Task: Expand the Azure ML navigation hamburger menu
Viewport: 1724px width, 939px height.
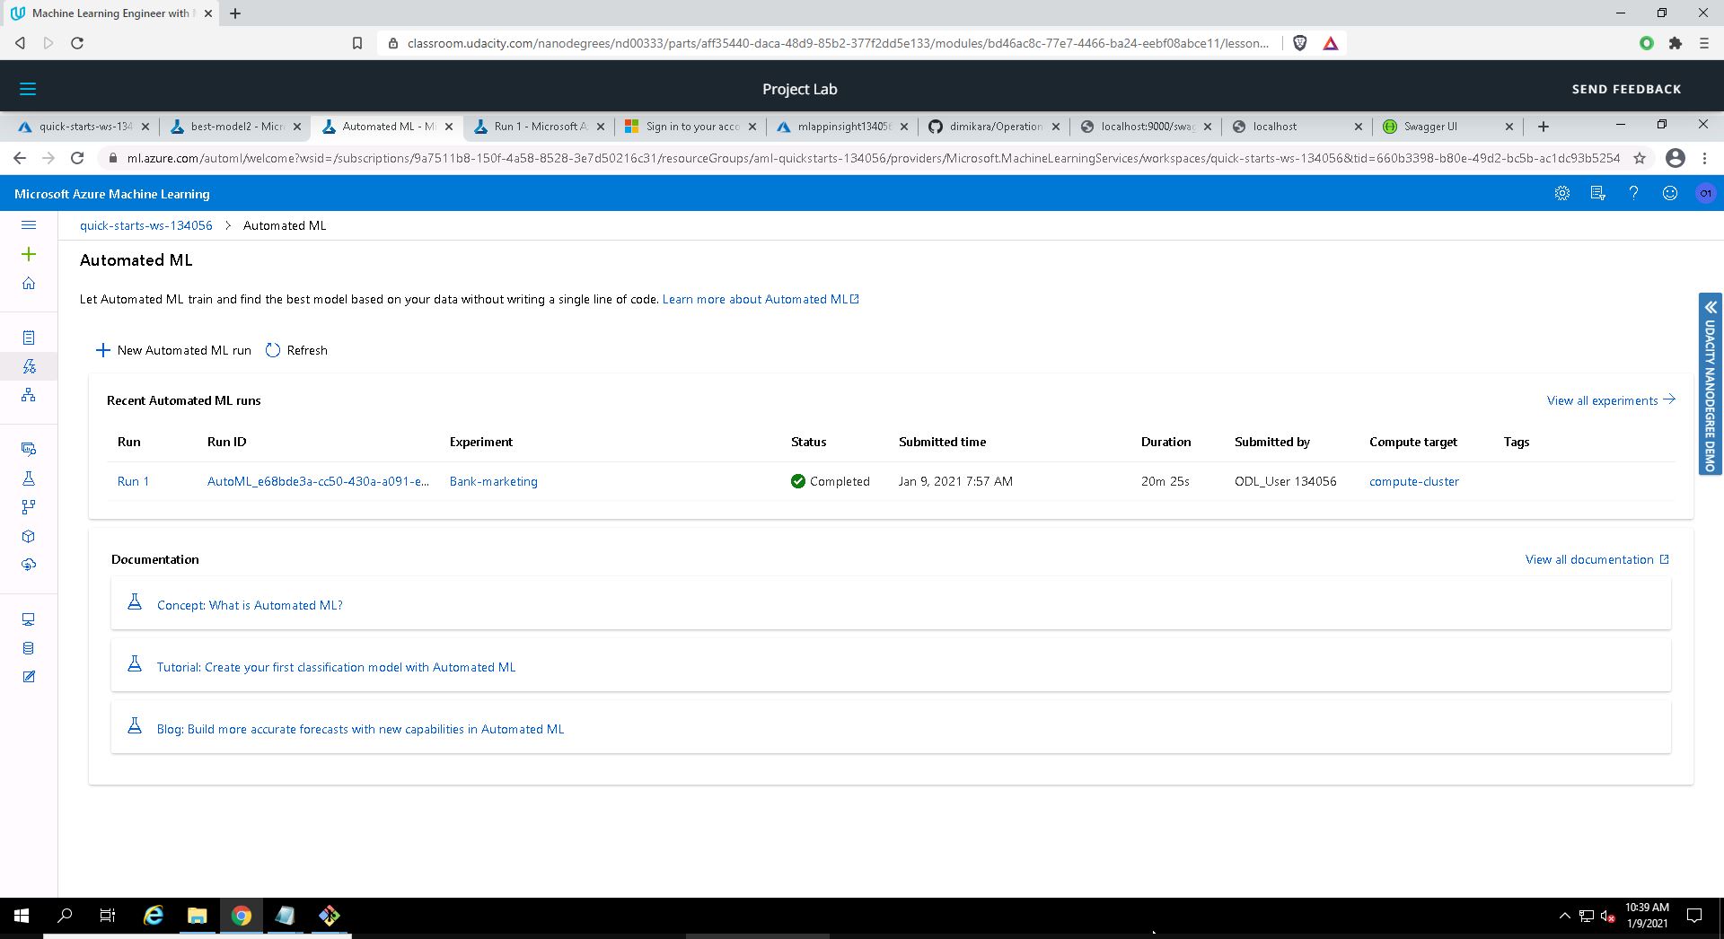Action: point(29,225)
